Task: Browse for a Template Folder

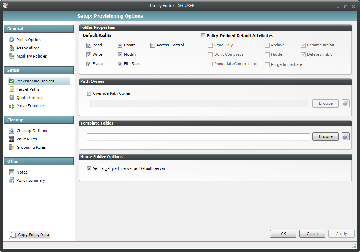Action: pyautogui.click(x=325, y=136)
